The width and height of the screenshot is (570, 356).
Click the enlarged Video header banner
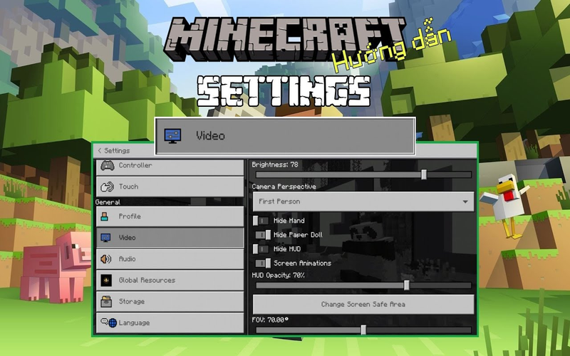tap(286, 136)
